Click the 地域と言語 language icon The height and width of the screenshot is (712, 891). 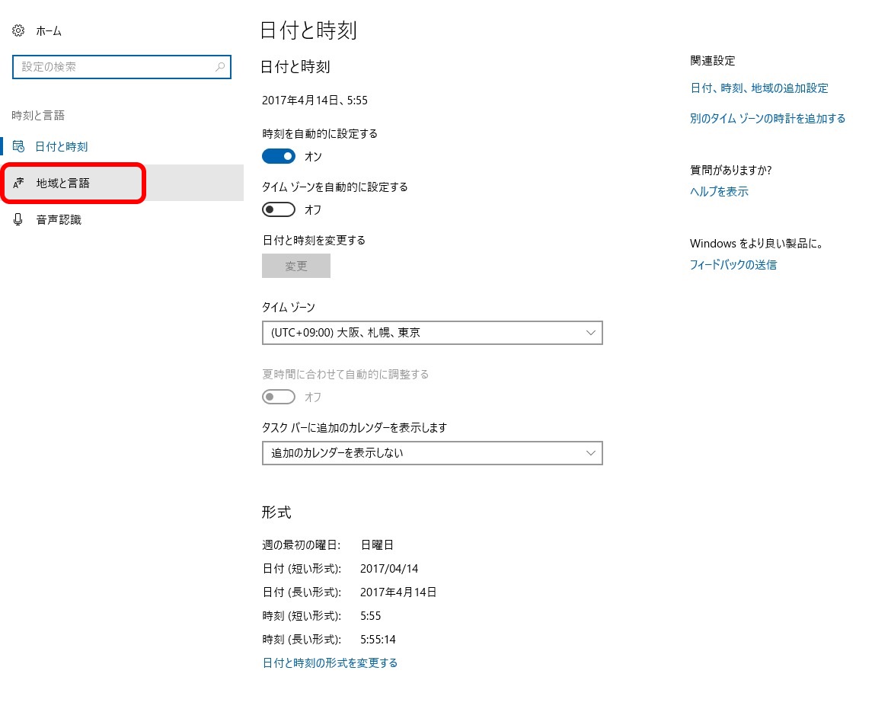click(x=19, y=184)
